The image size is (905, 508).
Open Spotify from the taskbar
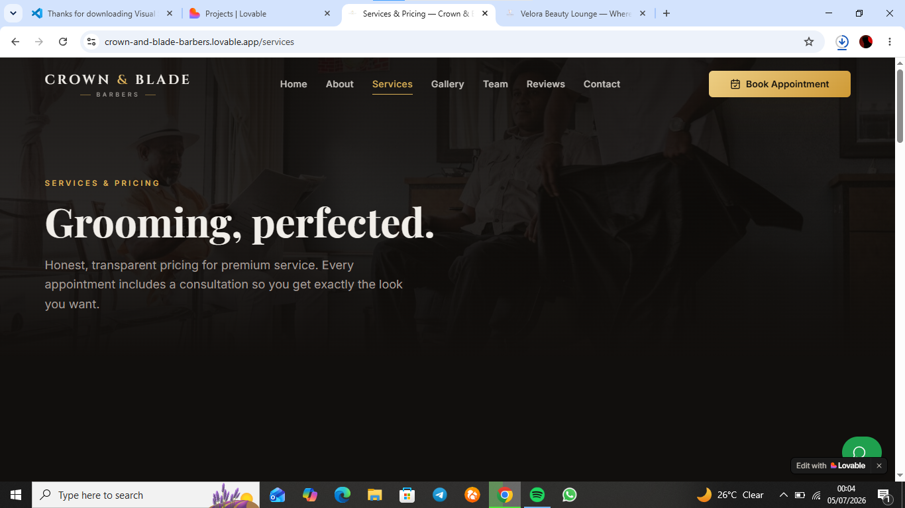point(537,495)
